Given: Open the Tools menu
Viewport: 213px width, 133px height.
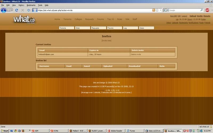Looking at the screenshot, I should coord(40,5).
